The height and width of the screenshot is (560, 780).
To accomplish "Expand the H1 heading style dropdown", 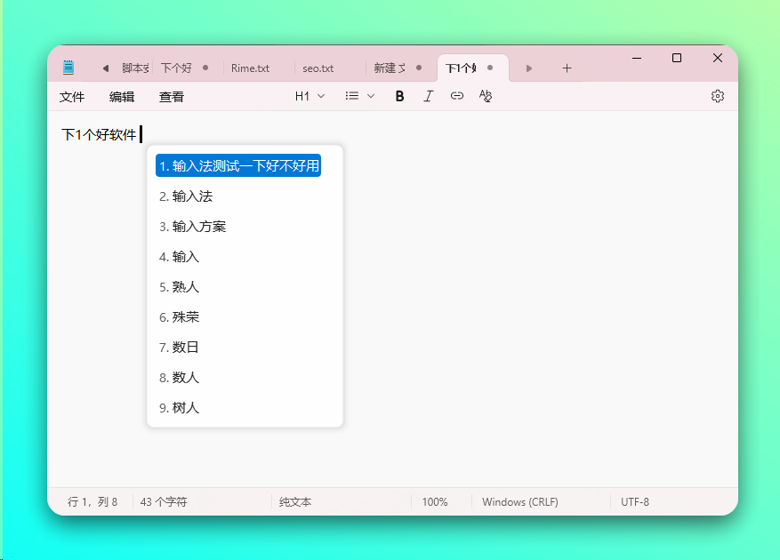I will [x=309, y=96].
